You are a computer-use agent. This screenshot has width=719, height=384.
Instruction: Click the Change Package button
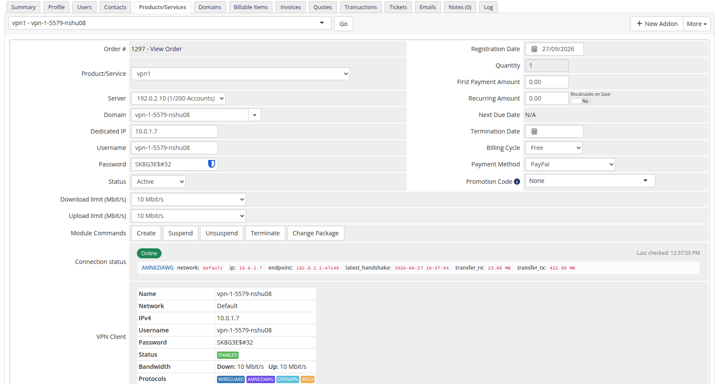(x=315, y=233)
